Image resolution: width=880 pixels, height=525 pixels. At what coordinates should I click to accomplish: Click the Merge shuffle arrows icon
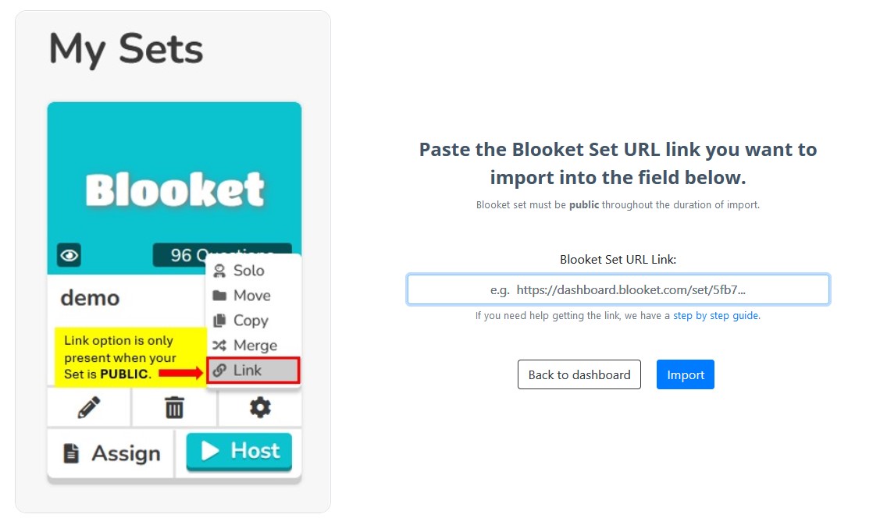click(219, 346)
